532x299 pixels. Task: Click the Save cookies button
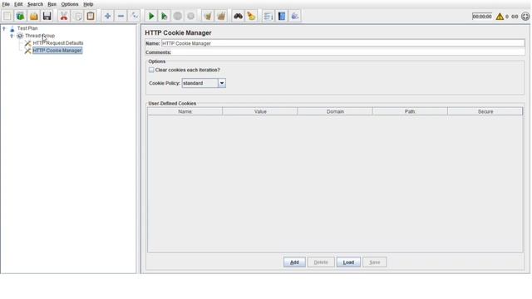[375, 262]
